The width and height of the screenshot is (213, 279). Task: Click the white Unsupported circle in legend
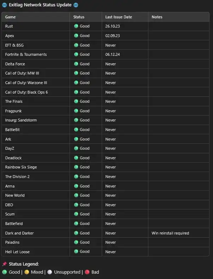click(x=50, y=272)
